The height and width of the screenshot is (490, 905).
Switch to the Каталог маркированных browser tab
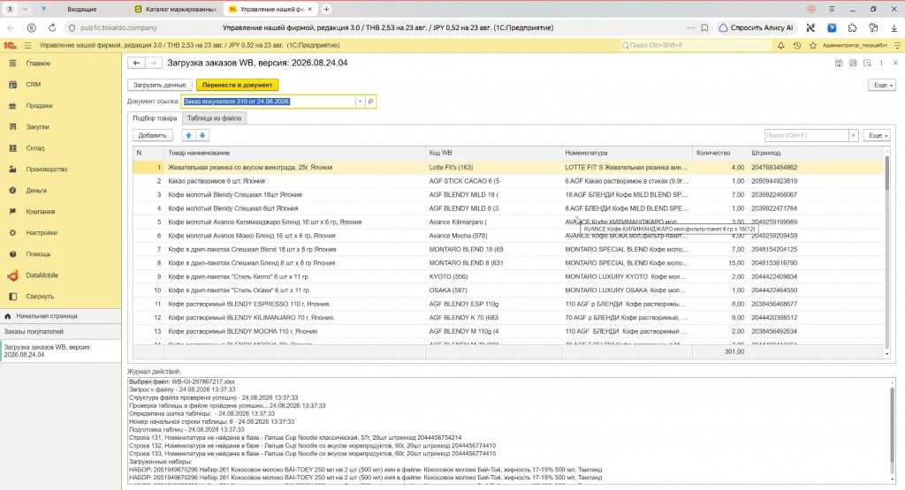coord(176,9)
